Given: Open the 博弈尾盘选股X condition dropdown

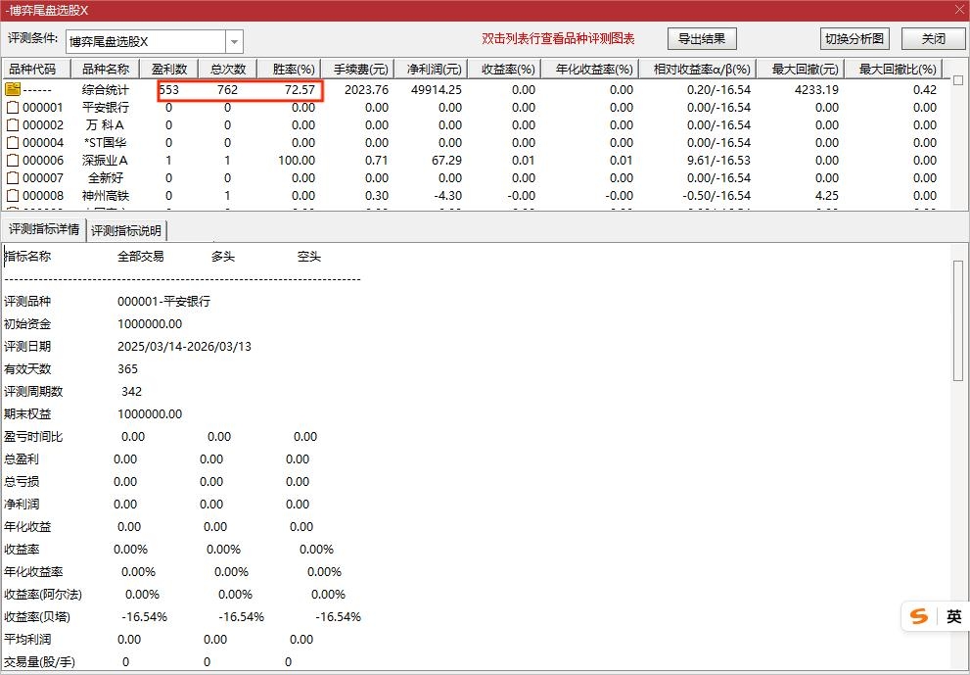Looking at the screenshot, I should pos(233,40).
